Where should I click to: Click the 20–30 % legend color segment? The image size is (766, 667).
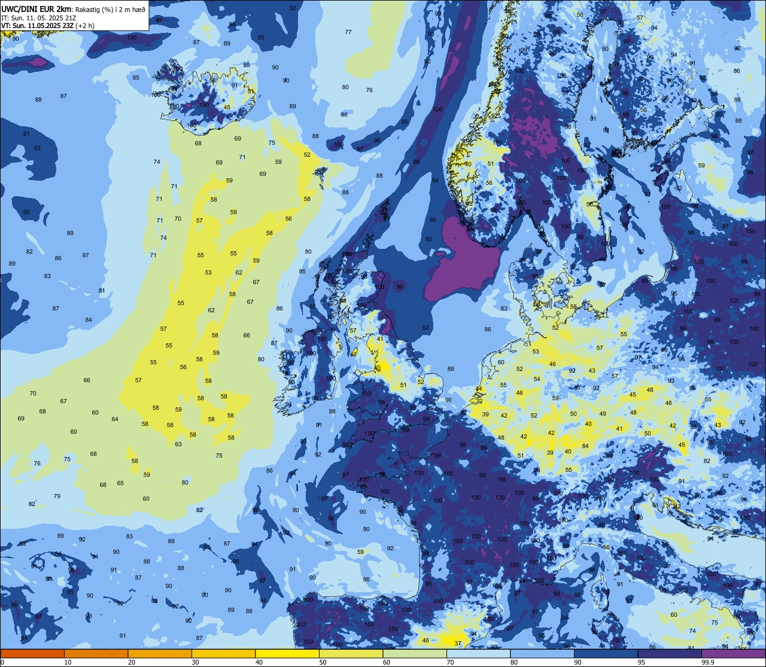(x=160, y=653)
